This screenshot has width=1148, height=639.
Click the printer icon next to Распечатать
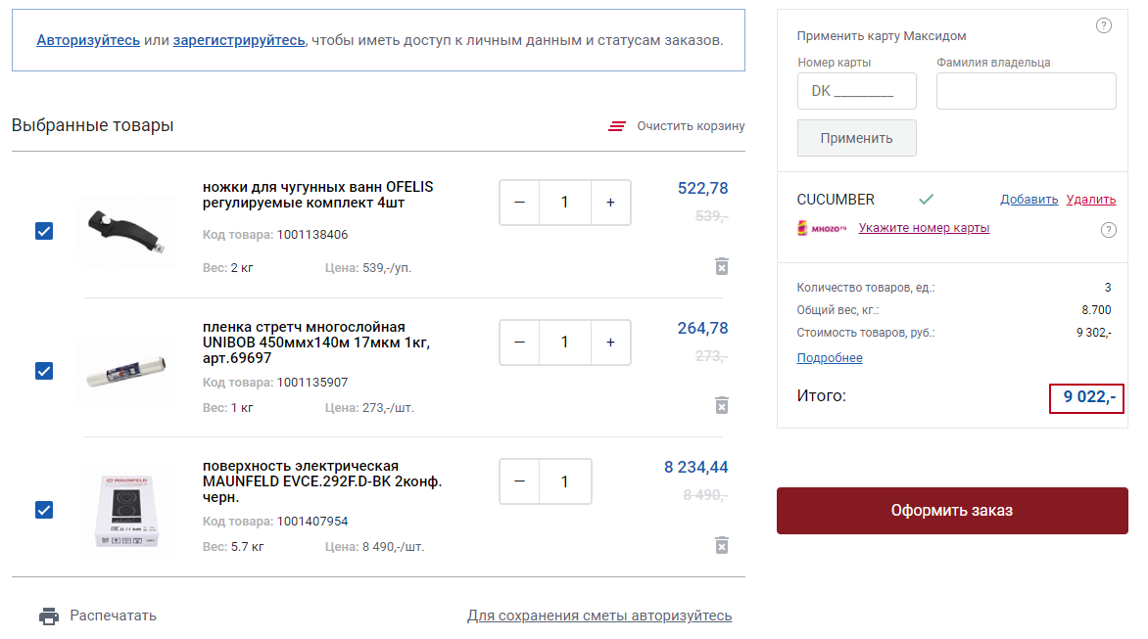[49, 616]
